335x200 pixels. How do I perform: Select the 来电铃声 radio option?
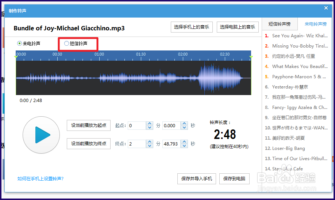(x=29, y=44)
